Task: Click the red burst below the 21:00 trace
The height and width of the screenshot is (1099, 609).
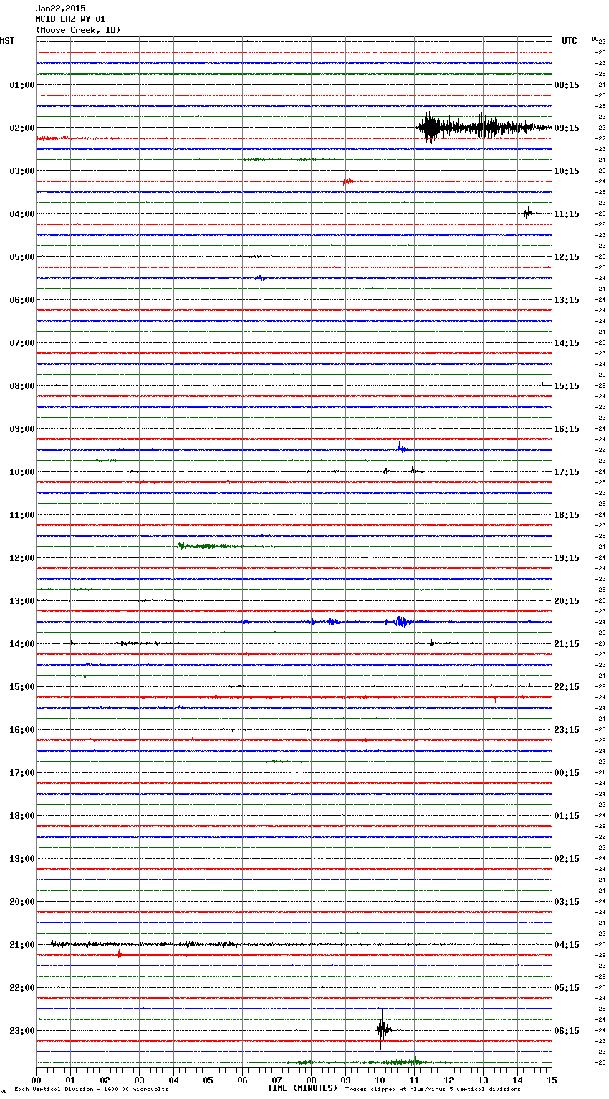Action: [x=120, y=955]
